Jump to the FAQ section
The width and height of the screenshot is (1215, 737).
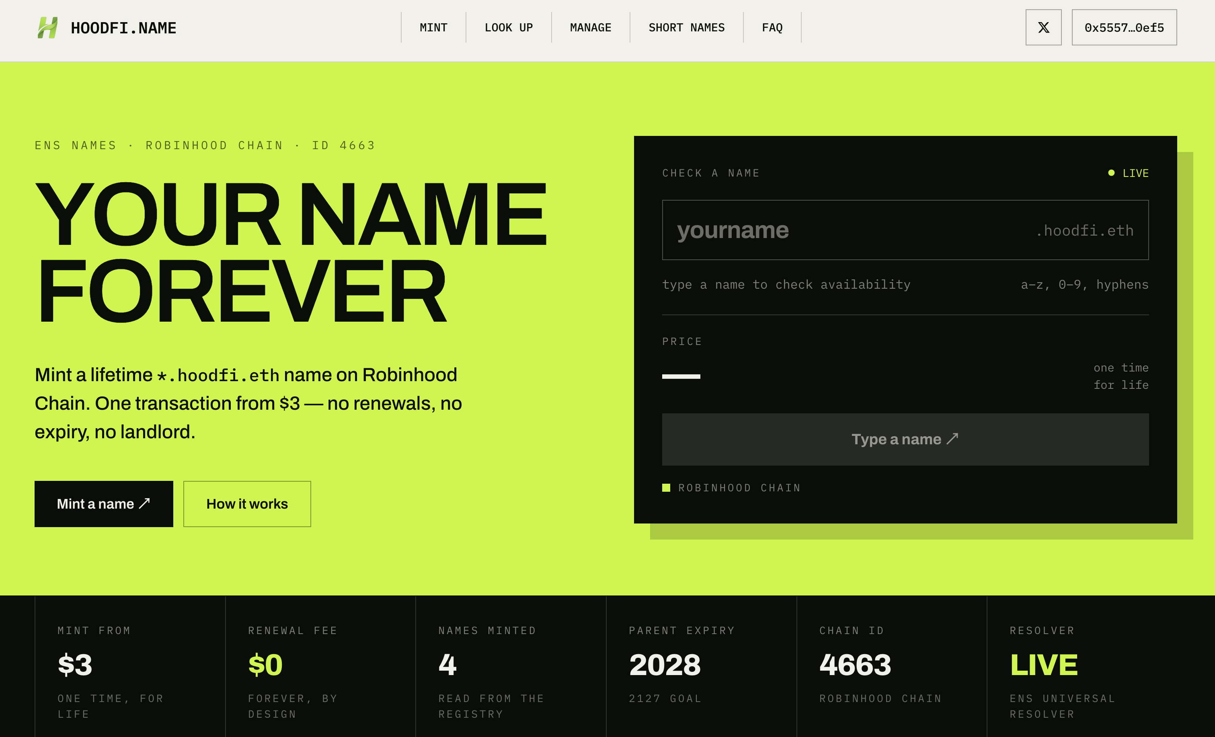(772, 28)
